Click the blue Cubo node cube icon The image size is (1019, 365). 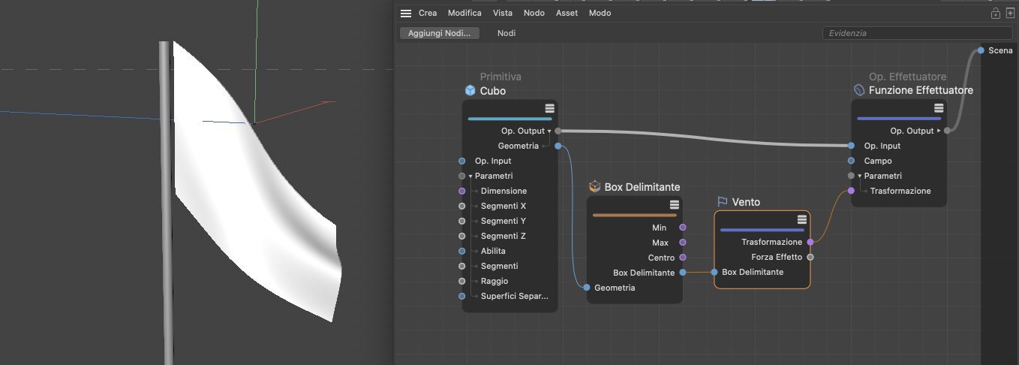(x=470, y=91)
